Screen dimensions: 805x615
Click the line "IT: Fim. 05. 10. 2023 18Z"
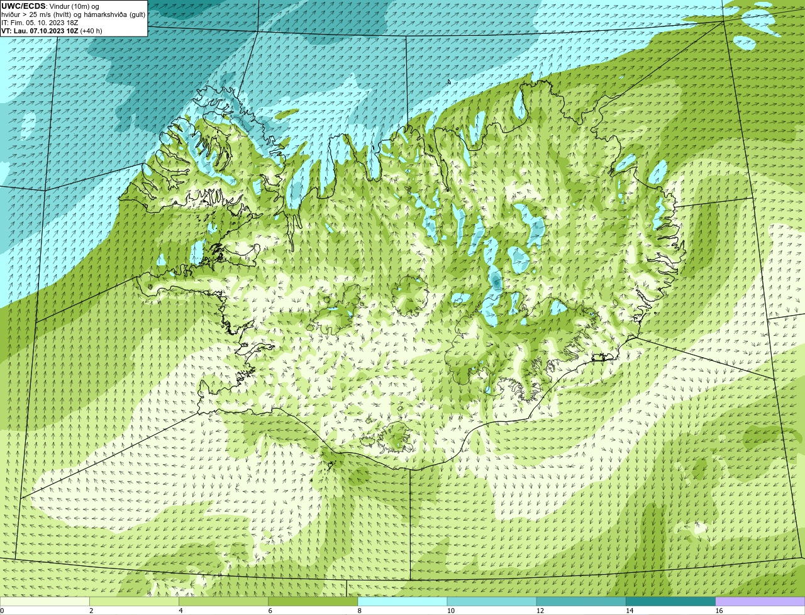pyautogui.click(x=40, y=23)
